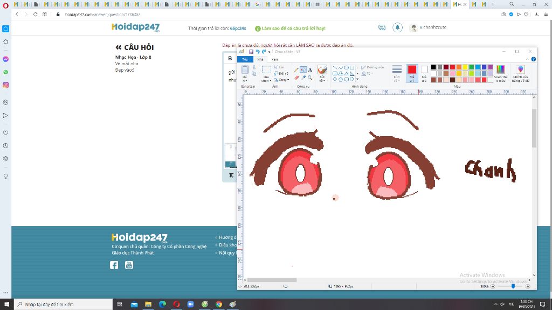Select the Diamond shape

click(x=335, y=80)
